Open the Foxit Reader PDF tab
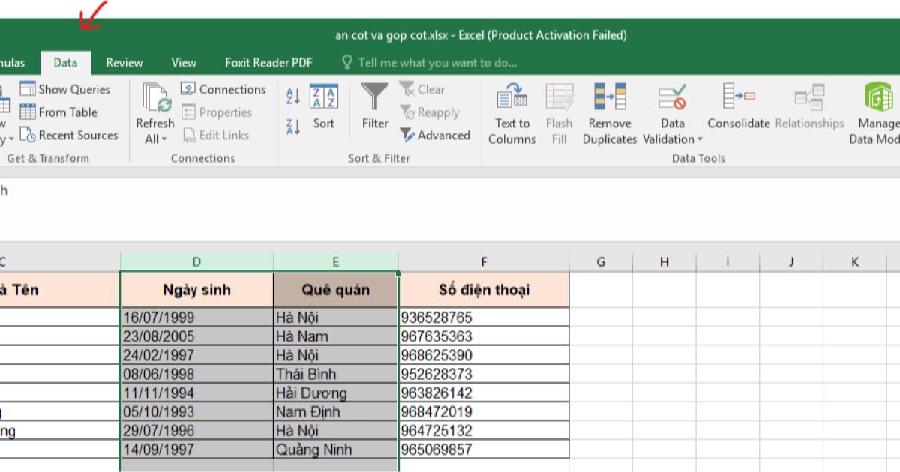Image resolution: width=900 pixels, height=472 pixels. point(268,63)
